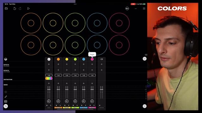Select the pencil edit tool
Image resolution: width=202 pixels, height=113 pixels.
pos(6,97)
